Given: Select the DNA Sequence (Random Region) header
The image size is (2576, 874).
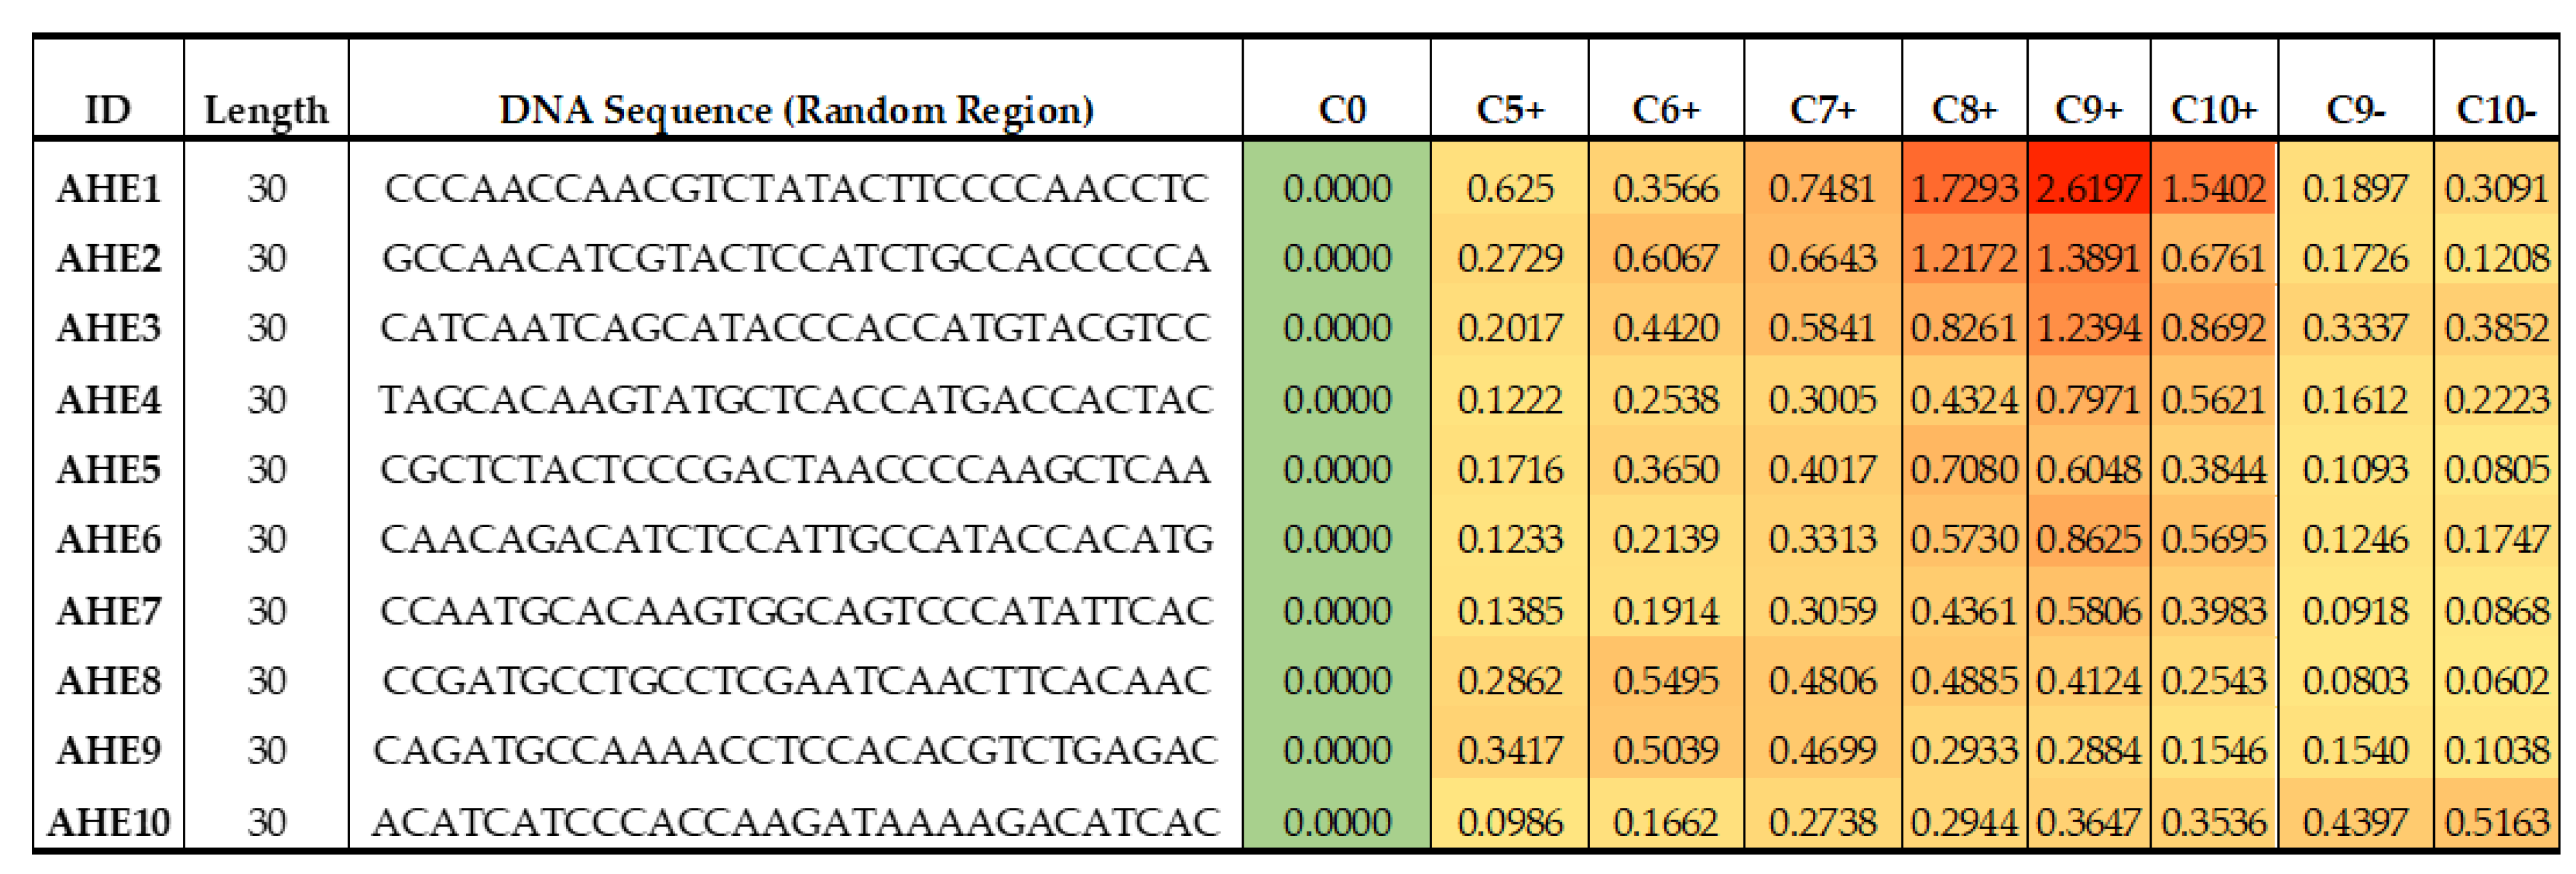Looking at the screenshot, I should (796, 109).
